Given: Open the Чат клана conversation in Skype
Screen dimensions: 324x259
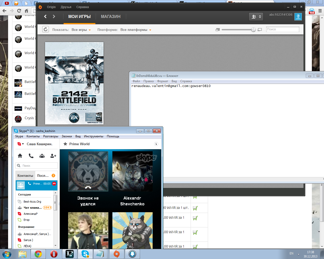Looking at the screenshot, I should (x=35, y=208).
